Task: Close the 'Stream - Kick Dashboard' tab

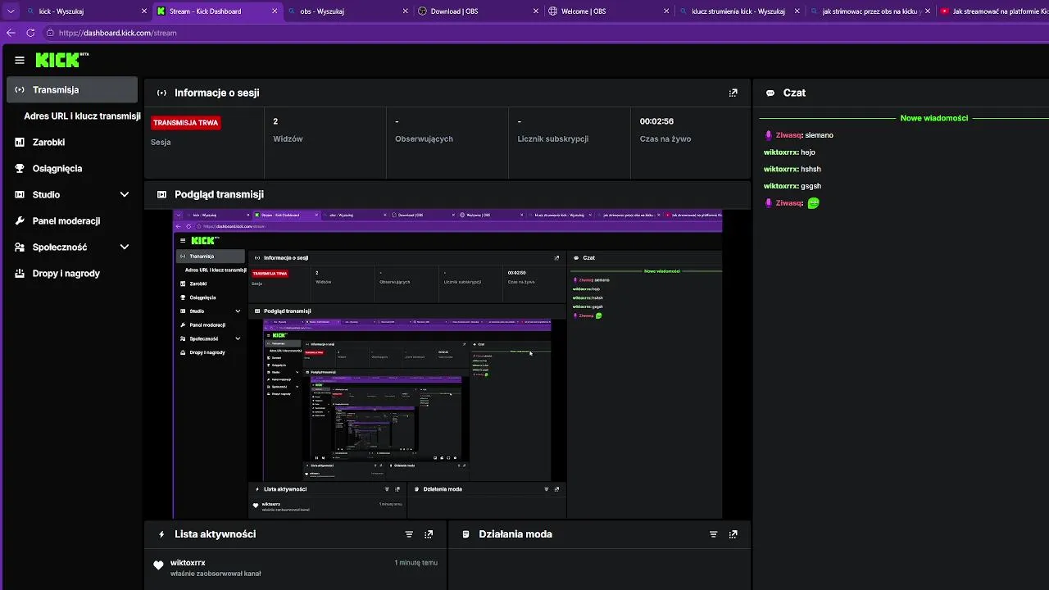Action: click(275, 11)
